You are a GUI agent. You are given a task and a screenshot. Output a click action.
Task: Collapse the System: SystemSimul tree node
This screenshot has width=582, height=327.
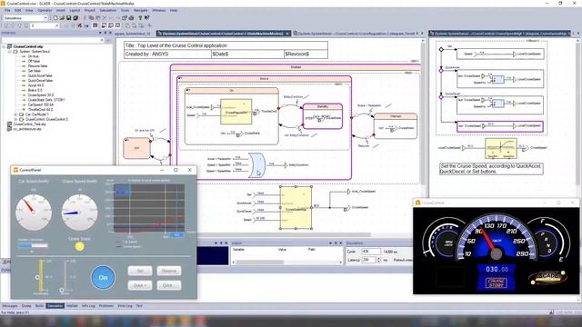coord(10,52)
